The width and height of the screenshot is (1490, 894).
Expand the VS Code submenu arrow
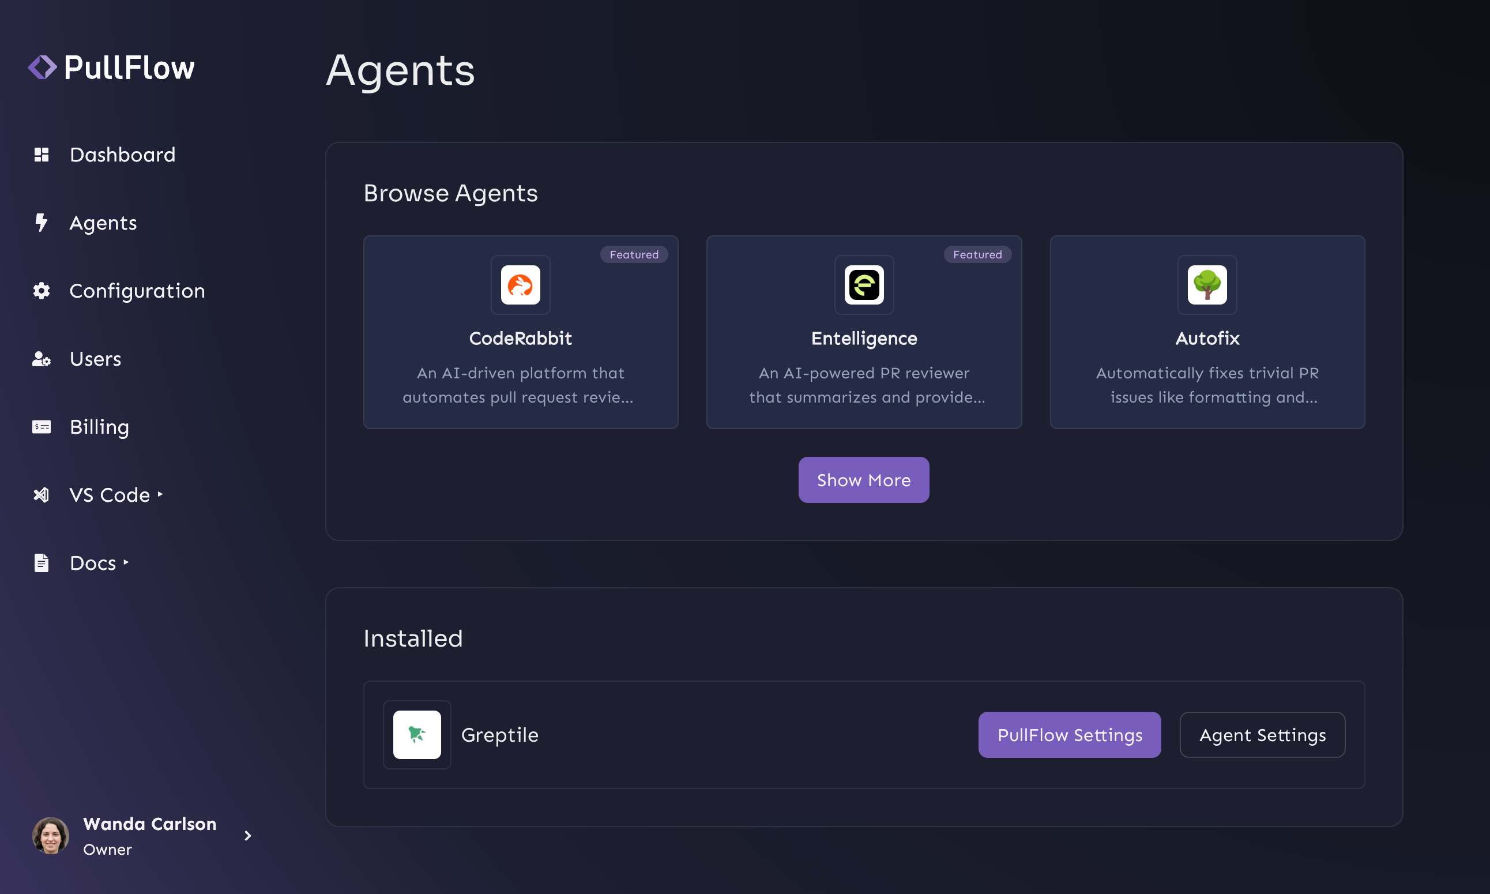(160, 495)
